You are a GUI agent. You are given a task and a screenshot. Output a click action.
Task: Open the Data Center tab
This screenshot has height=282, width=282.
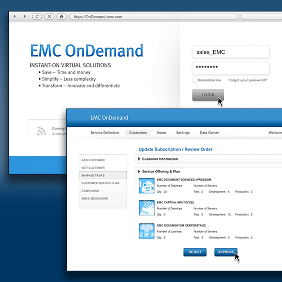209,133
